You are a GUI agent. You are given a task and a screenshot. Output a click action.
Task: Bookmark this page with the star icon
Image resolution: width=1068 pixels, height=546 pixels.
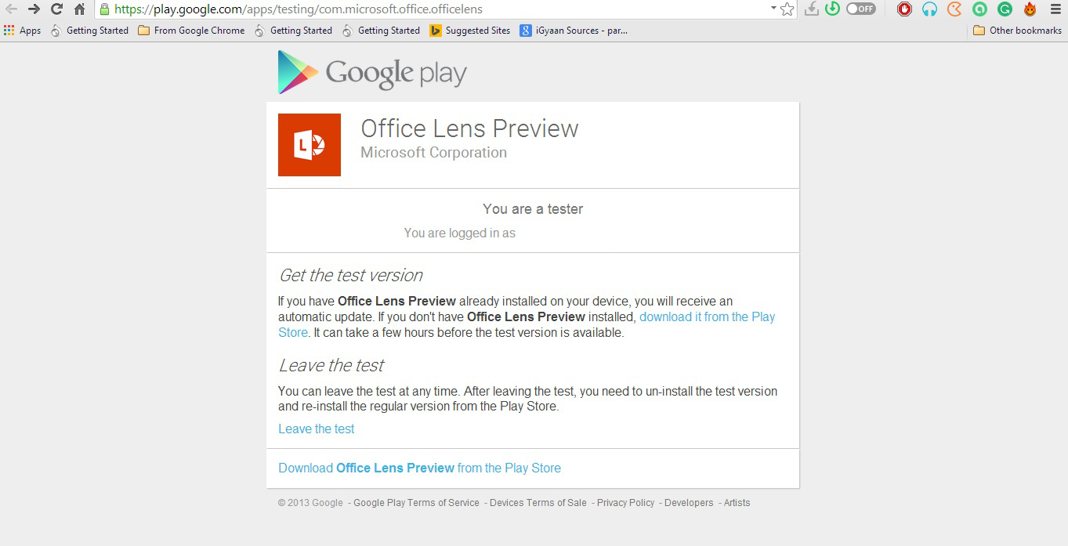coord(787,9)
